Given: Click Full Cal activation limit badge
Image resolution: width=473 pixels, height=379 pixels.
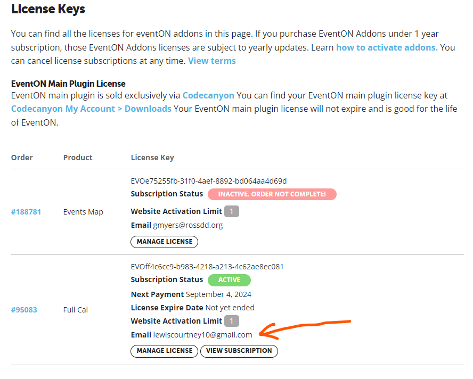Looking at the screenshot, I should point(232,321).
